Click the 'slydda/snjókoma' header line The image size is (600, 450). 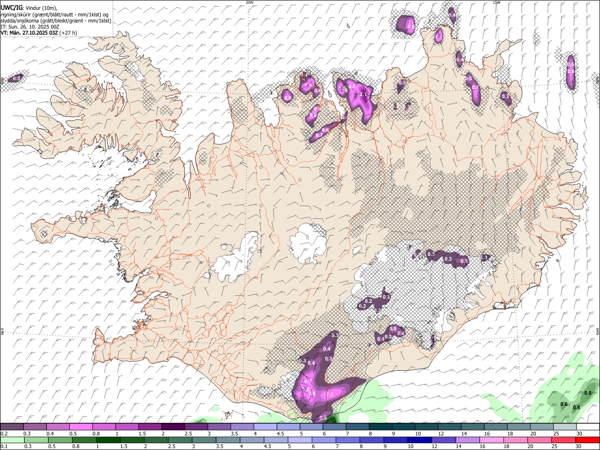56,21
